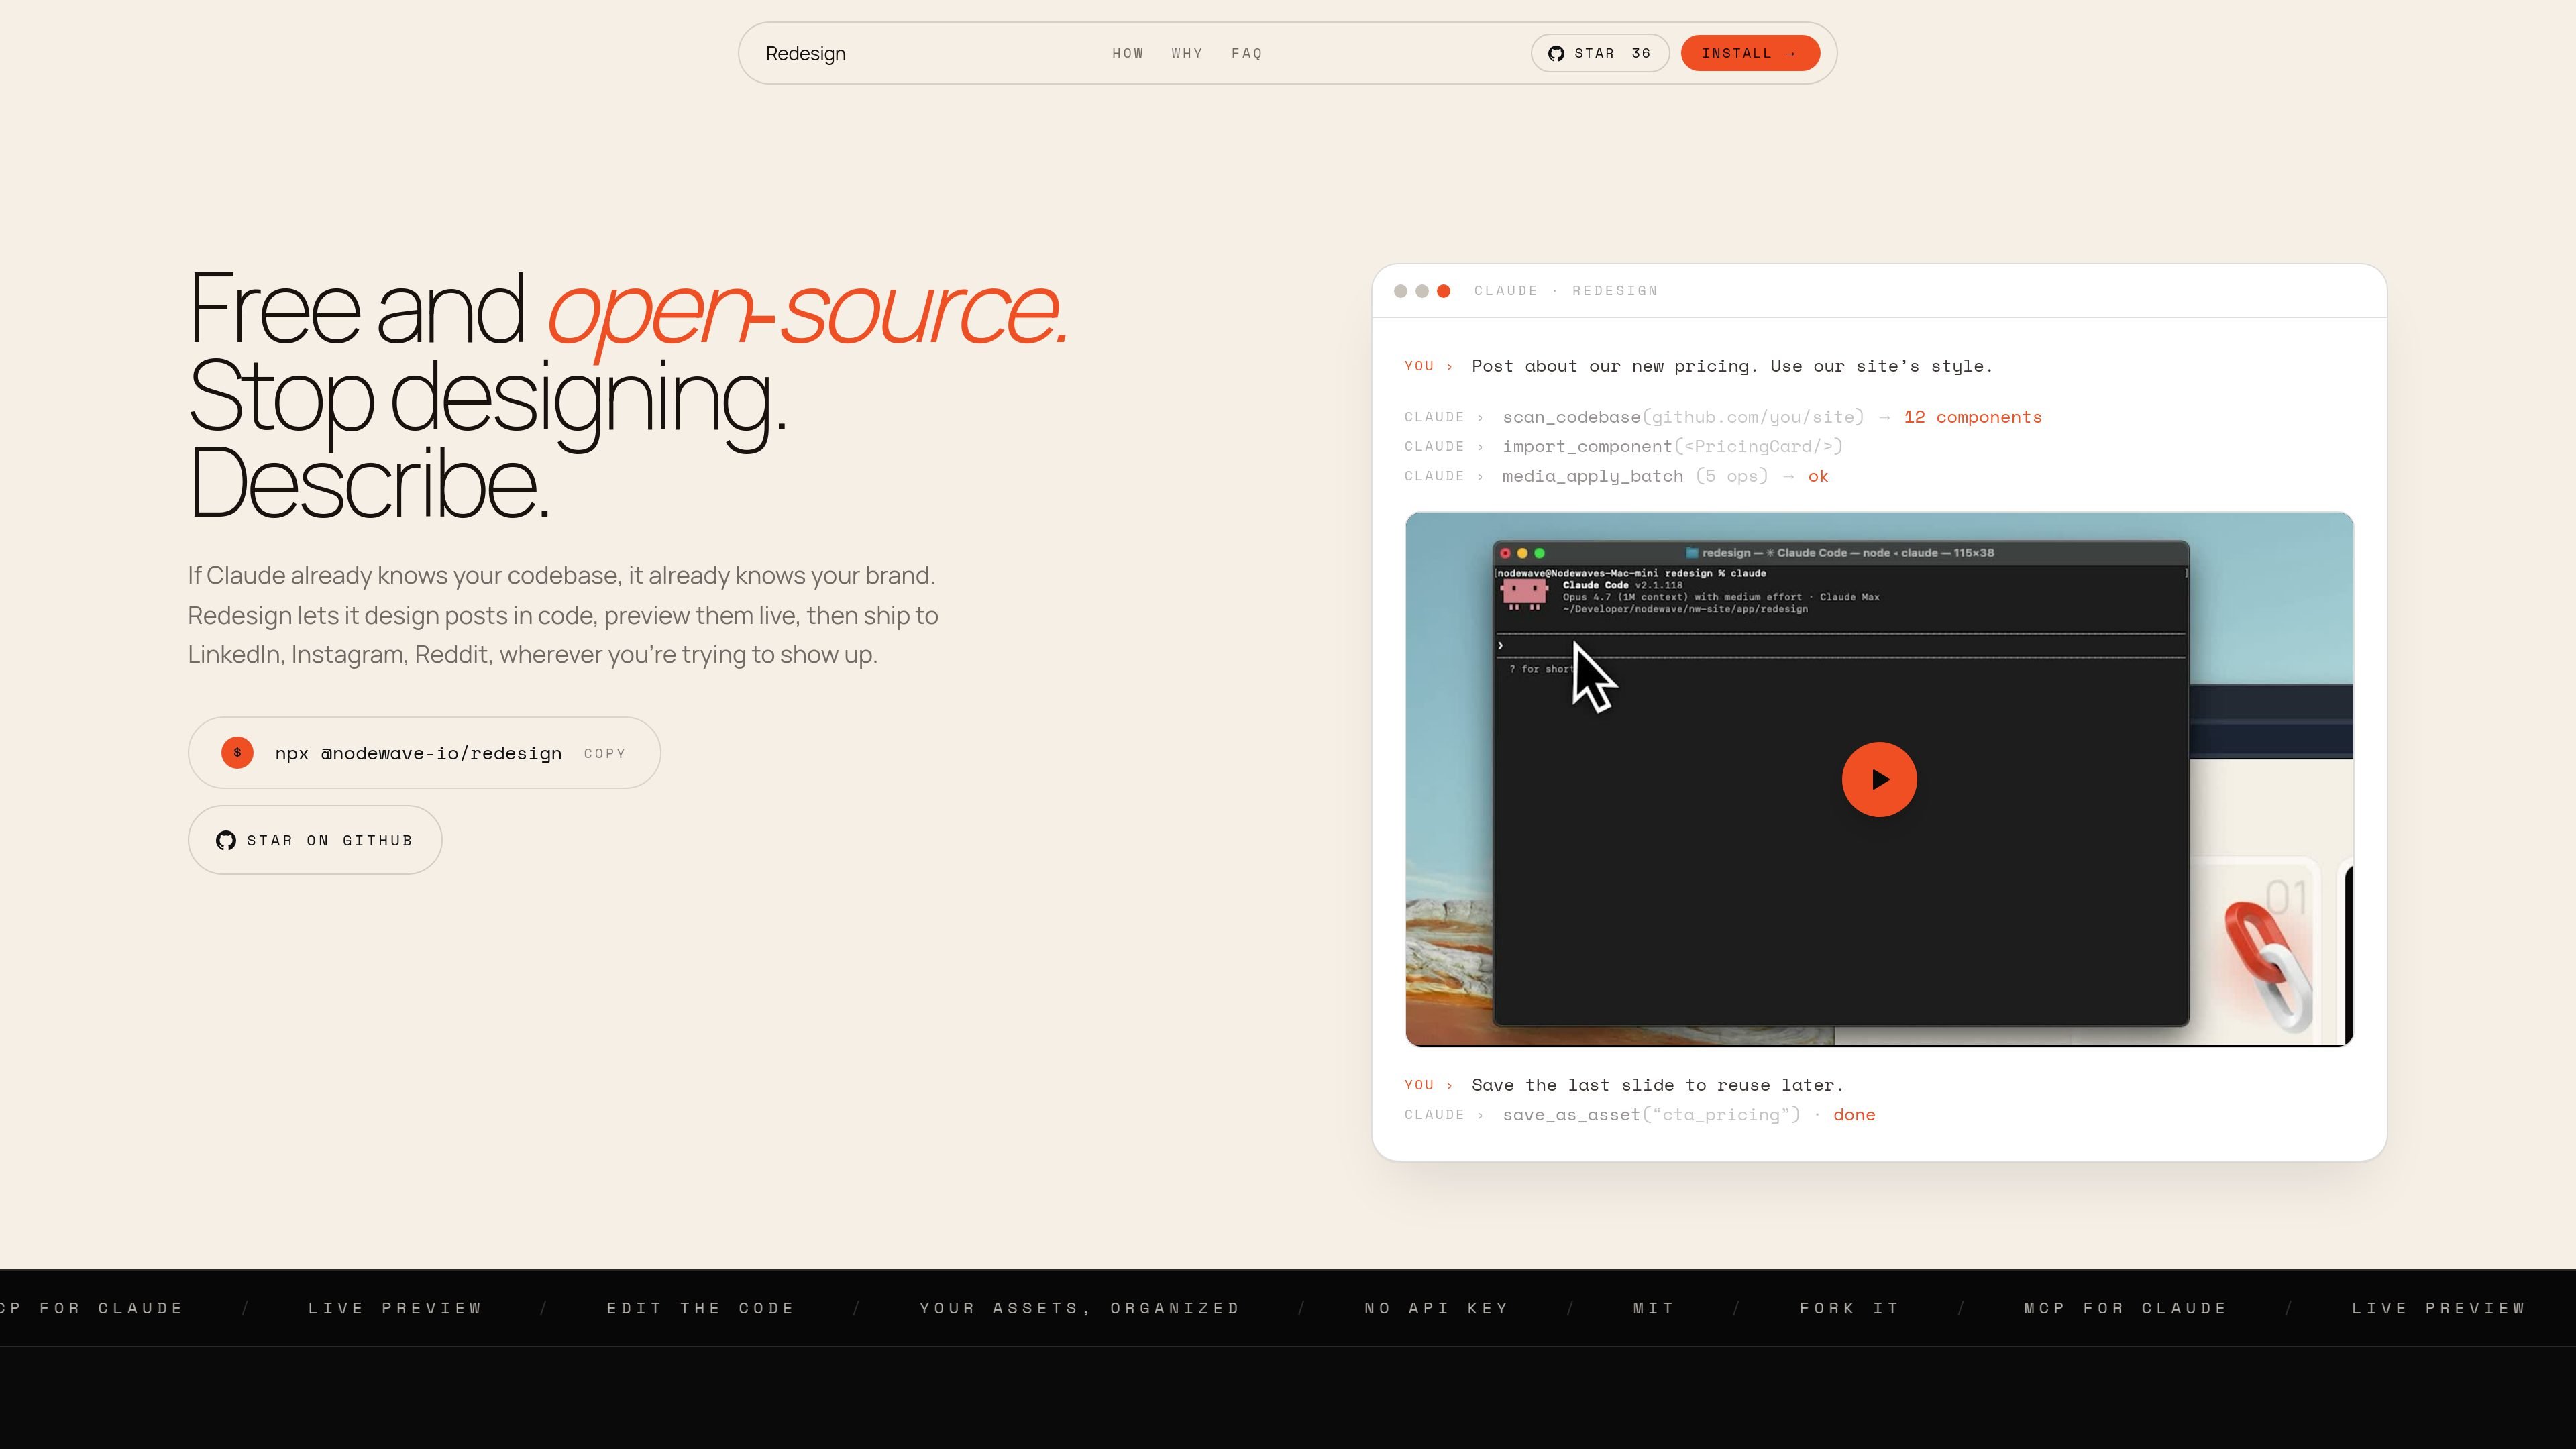Click the GitHub STAR 36 button
2576x1449 pixels.
pyautogui.click(x=1599, y=53)
